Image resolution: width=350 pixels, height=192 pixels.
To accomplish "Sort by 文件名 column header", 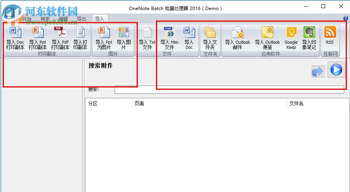I will (318, 103).
